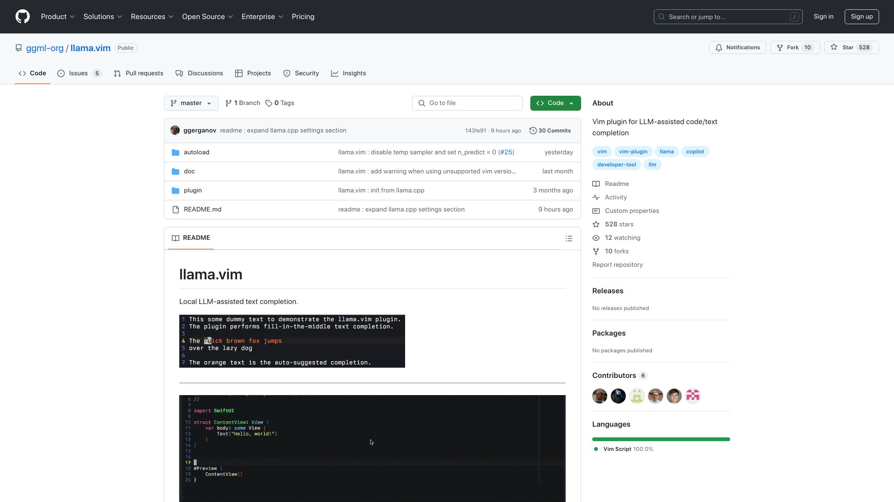
Task: Open the Security tab
Action: 301,73
